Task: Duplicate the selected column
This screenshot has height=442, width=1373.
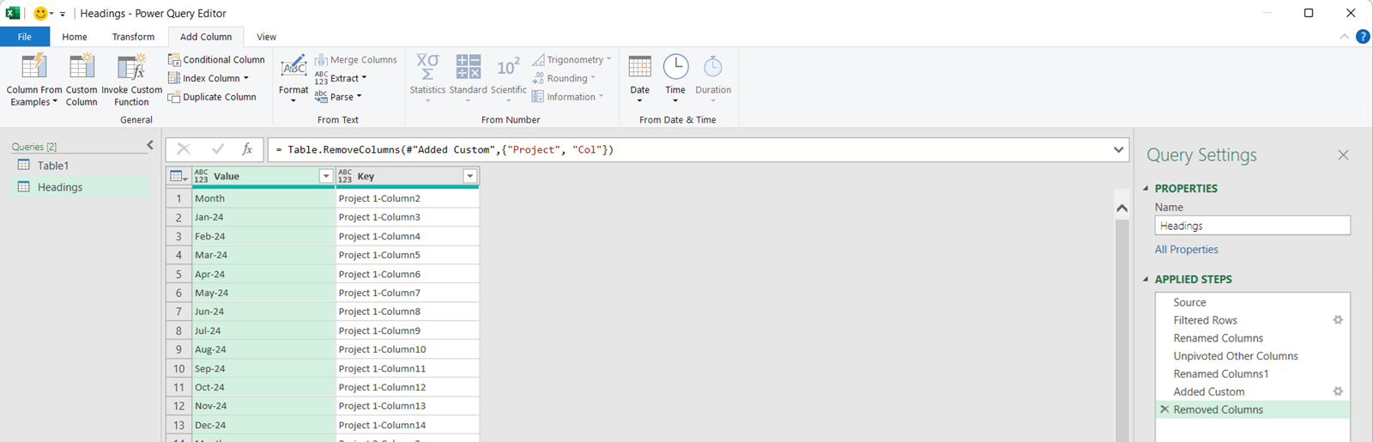Action: point(212,97)
